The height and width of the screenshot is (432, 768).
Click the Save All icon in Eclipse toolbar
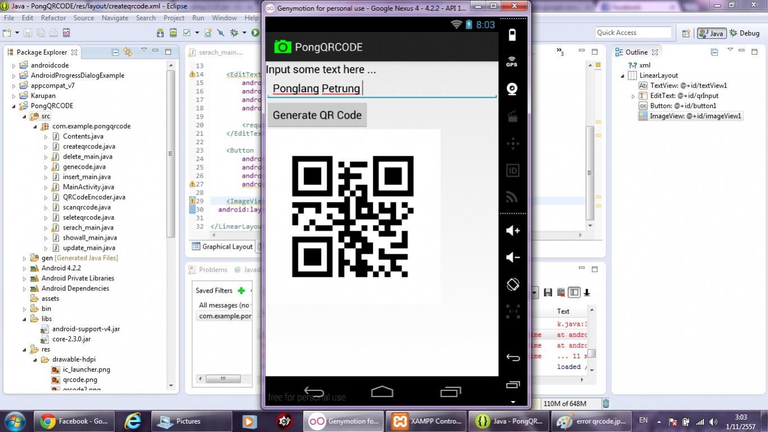point(40,33)
